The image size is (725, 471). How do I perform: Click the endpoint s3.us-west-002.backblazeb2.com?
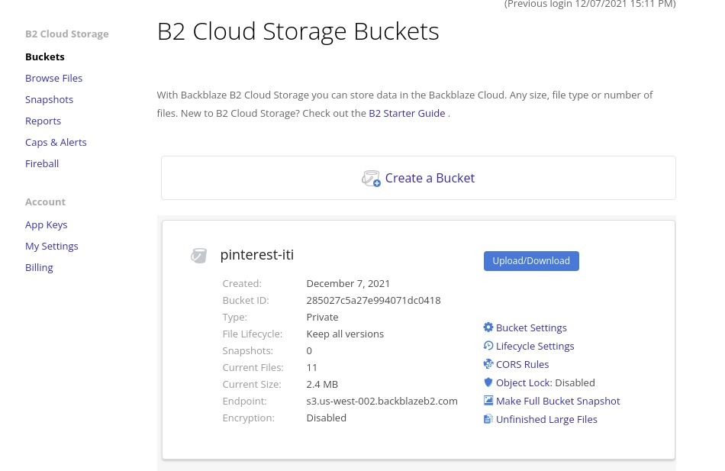(382, 401)
